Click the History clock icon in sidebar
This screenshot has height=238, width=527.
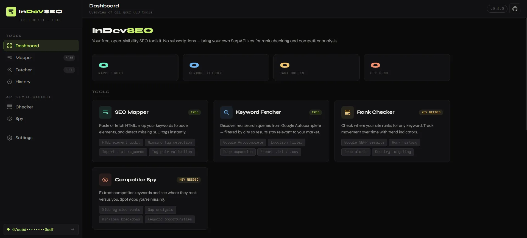[10, 82]
